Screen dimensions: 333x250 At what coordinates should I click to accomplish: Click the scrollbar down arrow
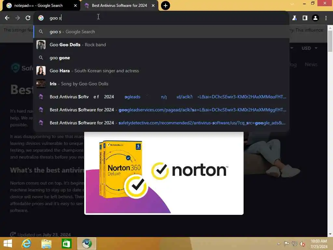coord(330,234)
